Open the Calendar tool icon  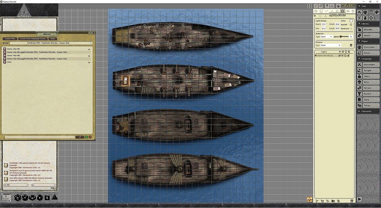371,12
